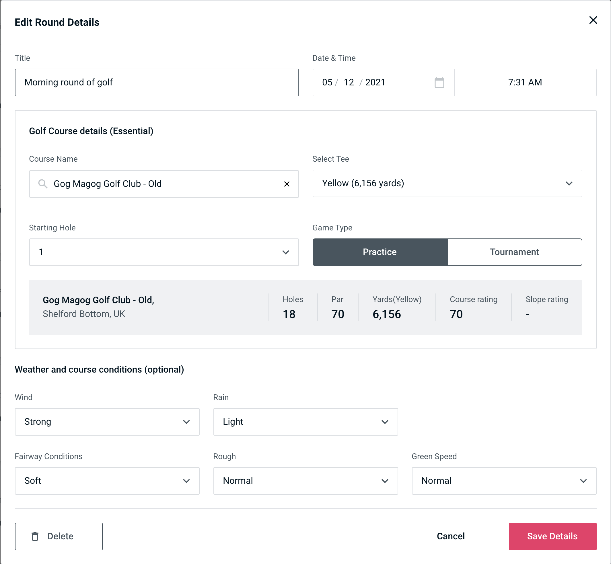Select Fairway Conditions dropdown

pos(107,480)
